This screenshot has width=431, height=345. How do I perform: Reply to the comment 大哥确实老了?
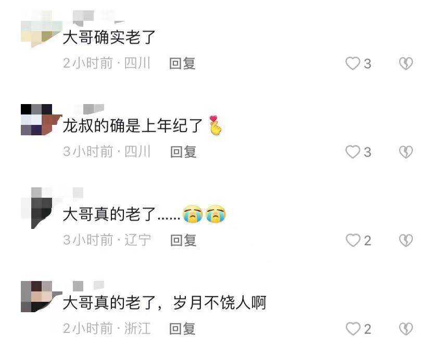182,63
